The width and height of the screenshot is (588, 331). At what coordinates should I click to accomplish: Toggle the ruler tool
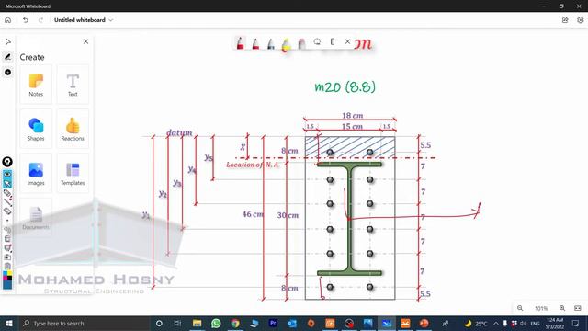point(333,41)
